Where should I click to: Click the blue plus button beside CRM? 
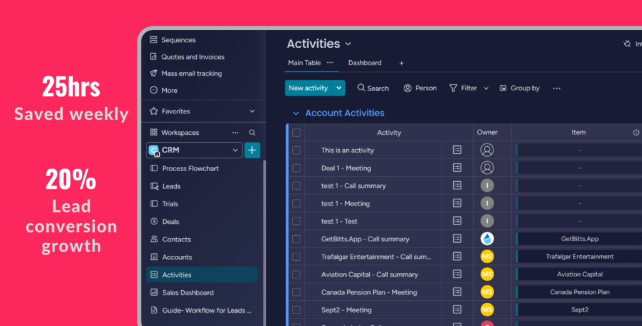[252, 150]
